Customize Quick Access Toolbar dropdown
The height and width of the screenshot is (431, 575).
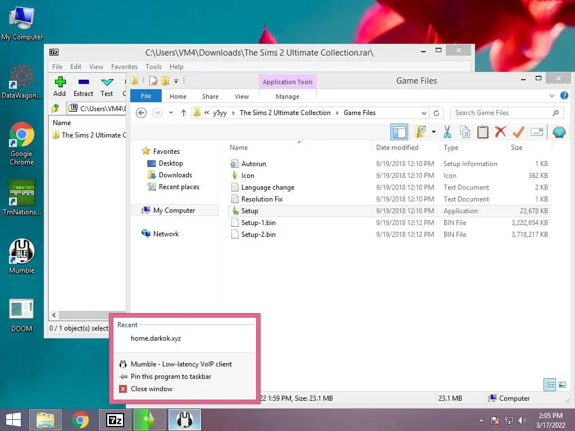(176, 81)
